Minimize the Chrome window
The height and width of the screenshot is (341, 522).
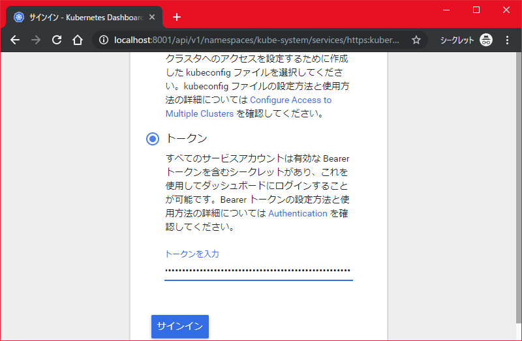pyautogui.click(x=446, y=10)
